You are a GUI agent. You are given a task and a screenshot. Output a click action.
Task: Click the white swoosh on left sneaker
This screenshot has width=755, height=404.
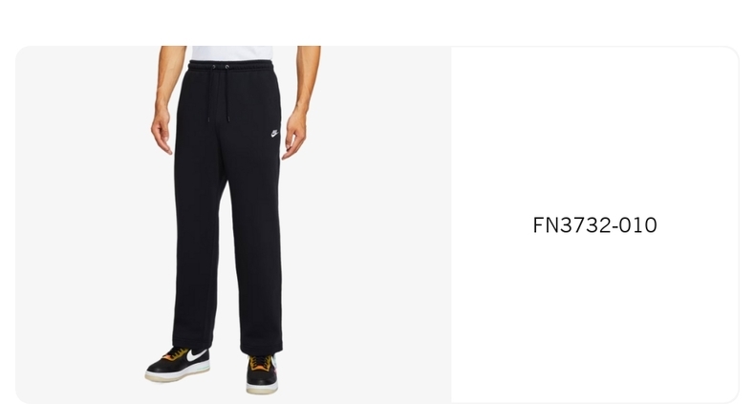point(196,355)
